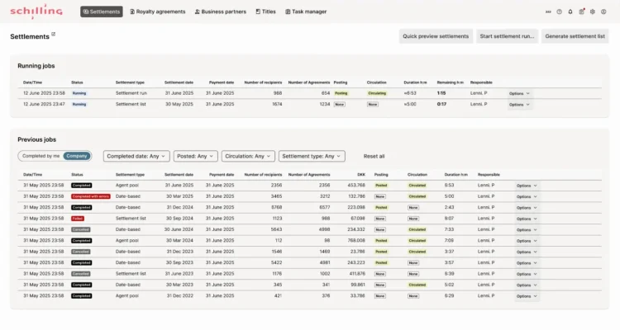
Task: Click the 'Previous jobs' section heading
Action: coord(36,139)
